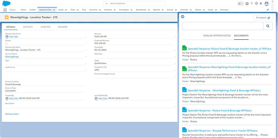Expand the Dashboards tab dropdown chevron
This screenshot has width=278, height=138.
pyautogui.click(x=149, y=10)
